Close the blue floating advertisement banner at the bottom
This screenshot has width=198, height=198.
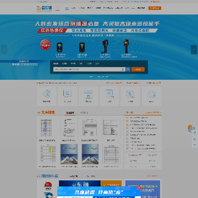coord(139,188)
